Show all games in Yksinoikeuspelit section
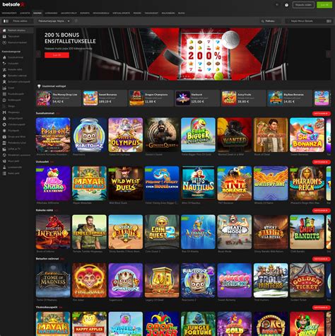Viewport: 335px width, 336px height. [322, 308]
